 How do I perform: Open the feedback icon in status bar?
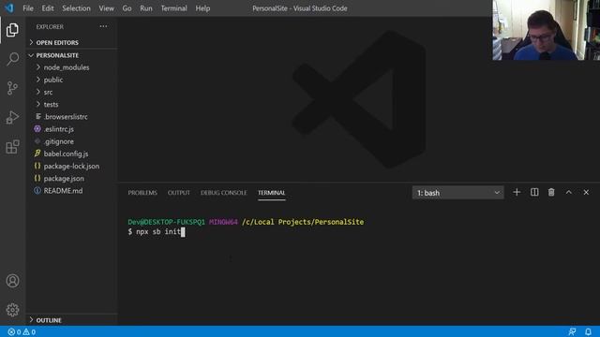(572, 331)
